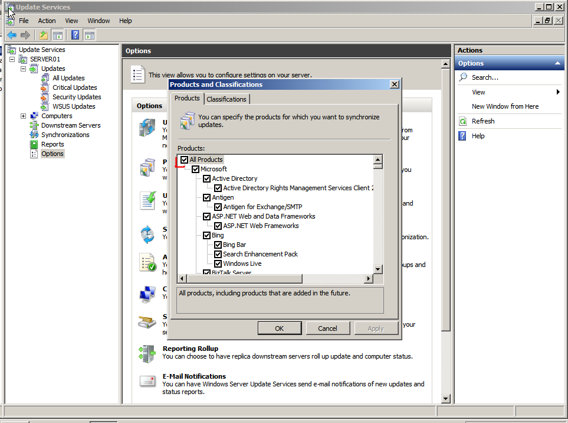Image resolution: width=568 pixels, height=423 pixels.
Task: Switch to the Classifications tab
Action: click(x=226, y=99)
